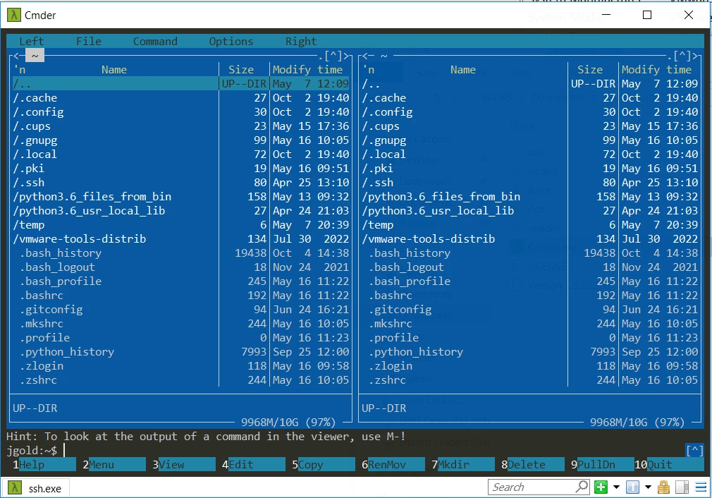Select /.config in the left panel
This screenshot has height=498, width=712.
pyautogui.click(x=180, y=111)
